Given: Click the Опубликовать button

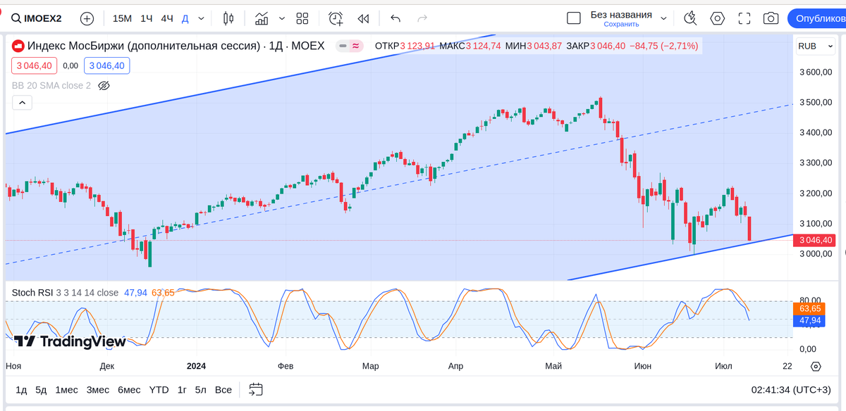Looking at the screenshot, I should tap(816, 18).
